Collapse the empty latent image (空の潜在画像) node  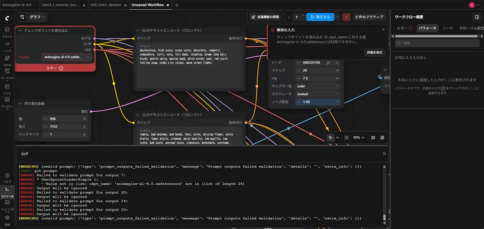20,104
